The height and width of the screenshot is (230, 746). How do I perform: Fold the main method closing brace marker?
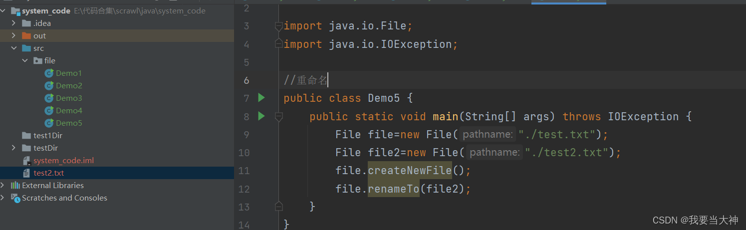pyautogui.click(x=279, y=206)
